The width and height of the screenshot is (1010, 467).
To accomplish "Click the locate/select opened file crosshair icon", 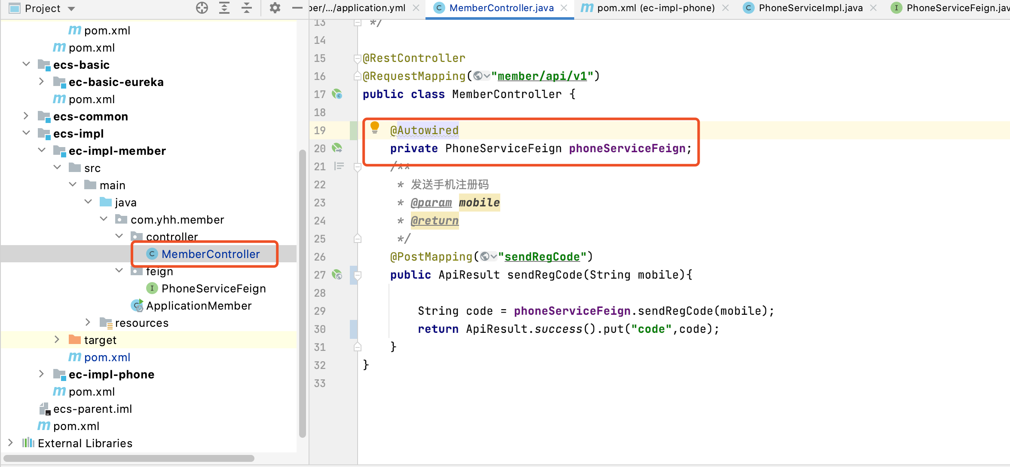I will coord(202,8).
